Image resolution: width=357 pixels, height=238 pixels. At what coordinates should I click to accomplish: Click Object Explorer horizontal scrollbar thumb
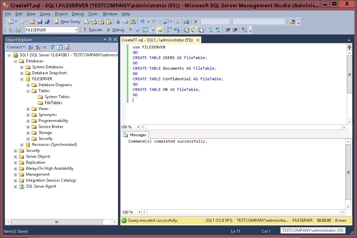coord(57,222)
